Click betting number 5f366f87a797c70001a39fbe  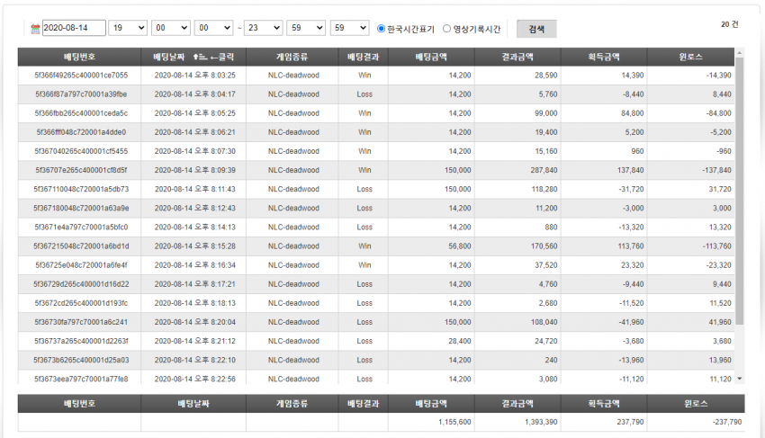click(81, 94)
